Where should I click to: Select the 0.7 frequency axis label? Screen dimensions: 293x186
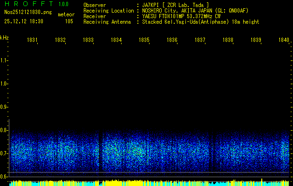pos(4,153)
